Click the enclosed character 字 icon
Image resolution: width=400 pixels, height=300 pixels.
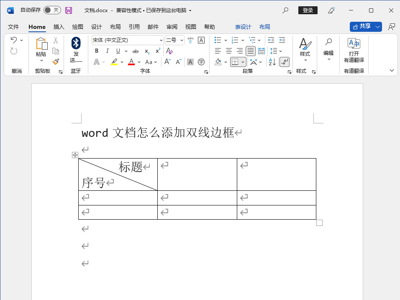coord(201,62)
